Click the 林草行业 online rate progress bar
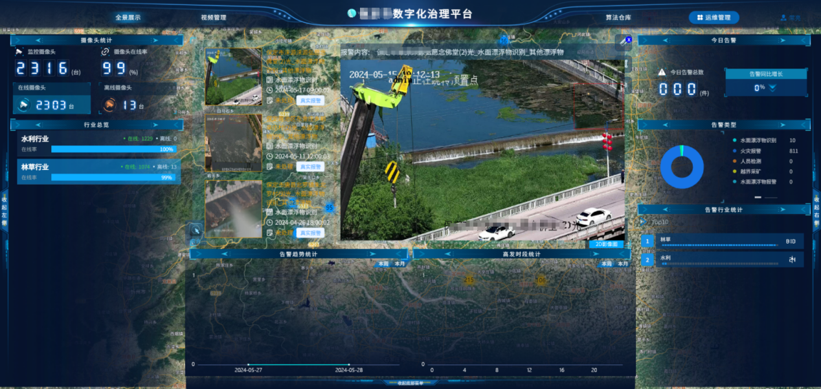 pos(113,177)
